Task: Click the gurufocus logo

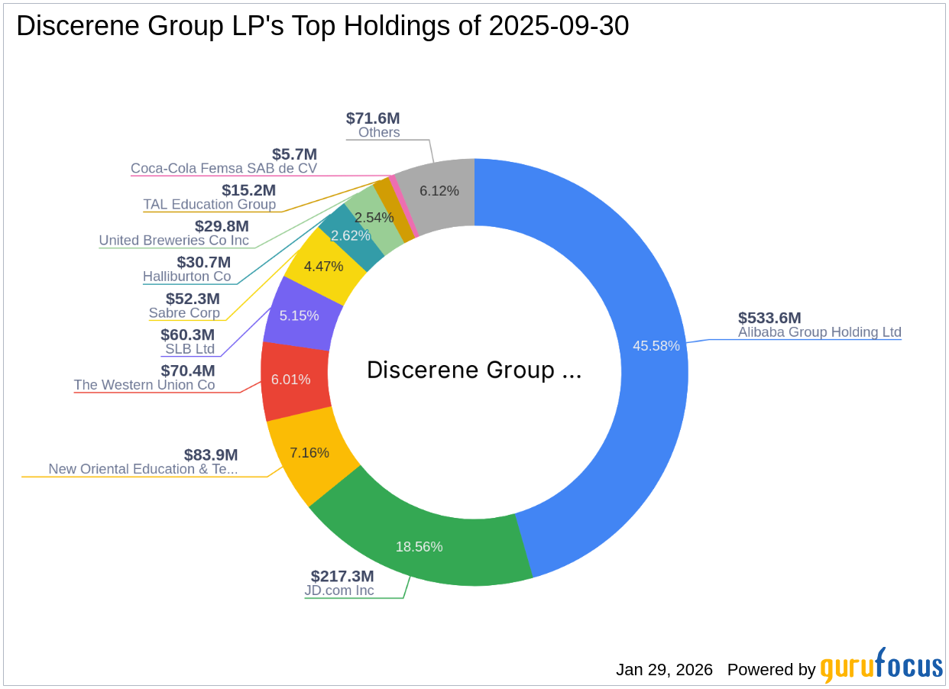Action: click(x=879, y=669)
